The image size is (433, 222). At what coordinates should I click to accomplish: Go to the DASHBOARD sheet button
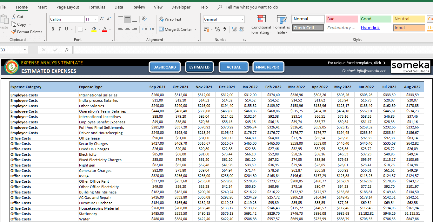pos(164,67)
